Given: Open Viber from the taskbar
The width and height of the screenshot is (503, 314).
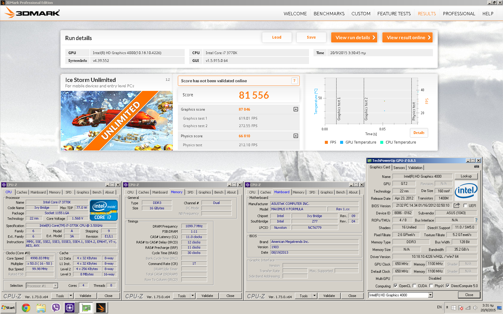Looking at the screenshot, I should point(56,308).
